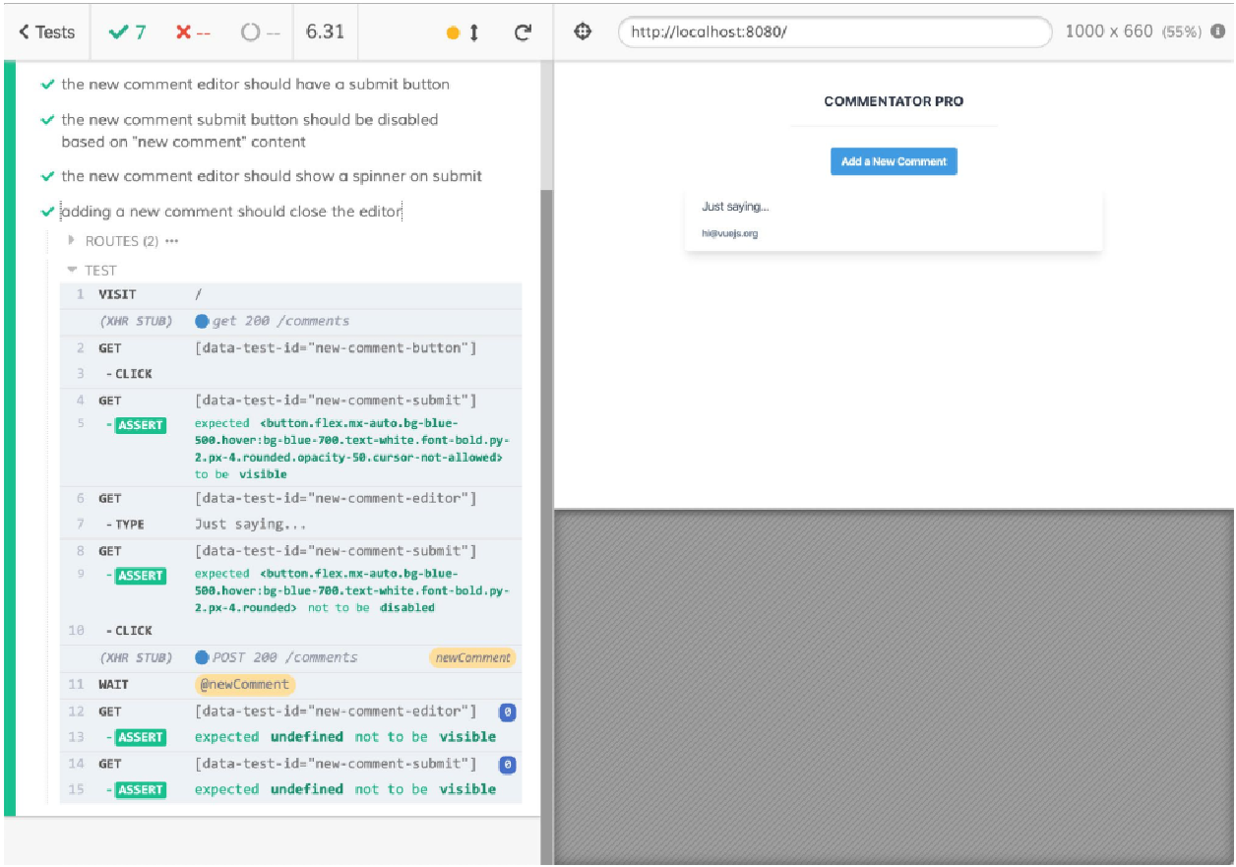Screen dimensions: 1236x867
Task: Click the TYPE 'Just saying...' command
Action: [290, 525]
